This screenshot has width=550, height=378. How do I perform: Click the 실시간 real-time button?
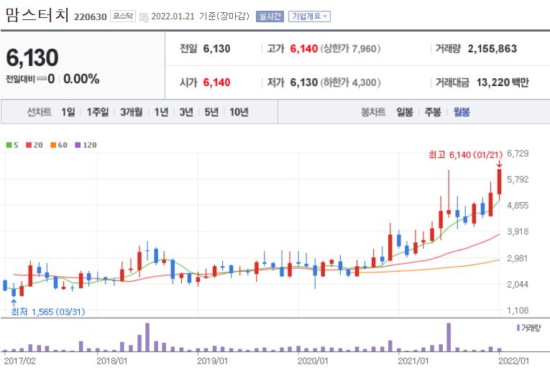pos(270,16)
